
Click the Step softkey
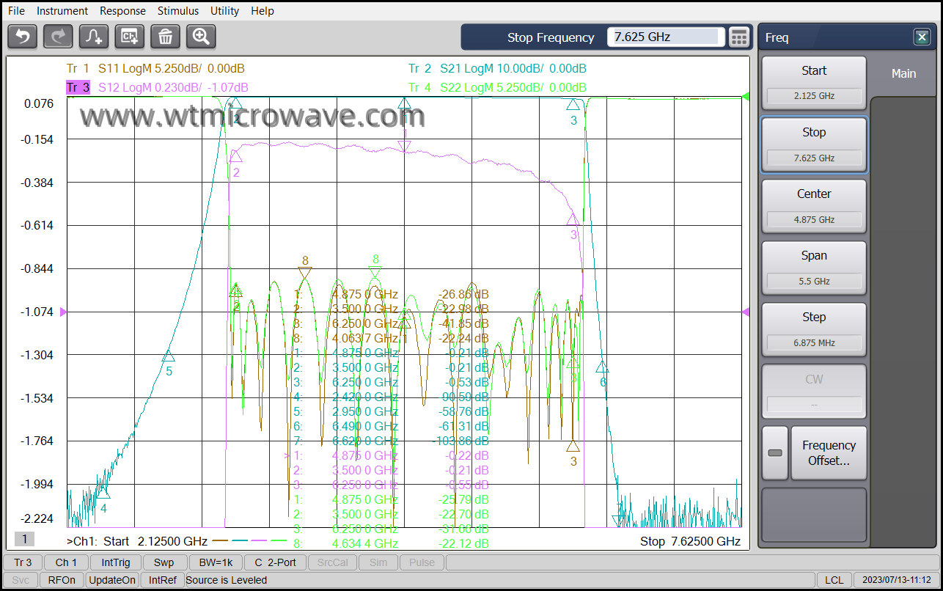[x=814, y=329]
